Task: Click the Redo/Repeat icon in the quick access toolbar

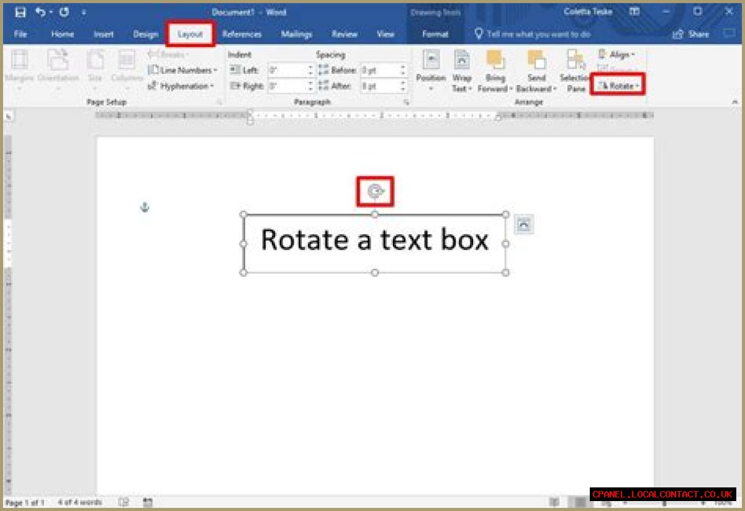Action: tap(64, 12)
